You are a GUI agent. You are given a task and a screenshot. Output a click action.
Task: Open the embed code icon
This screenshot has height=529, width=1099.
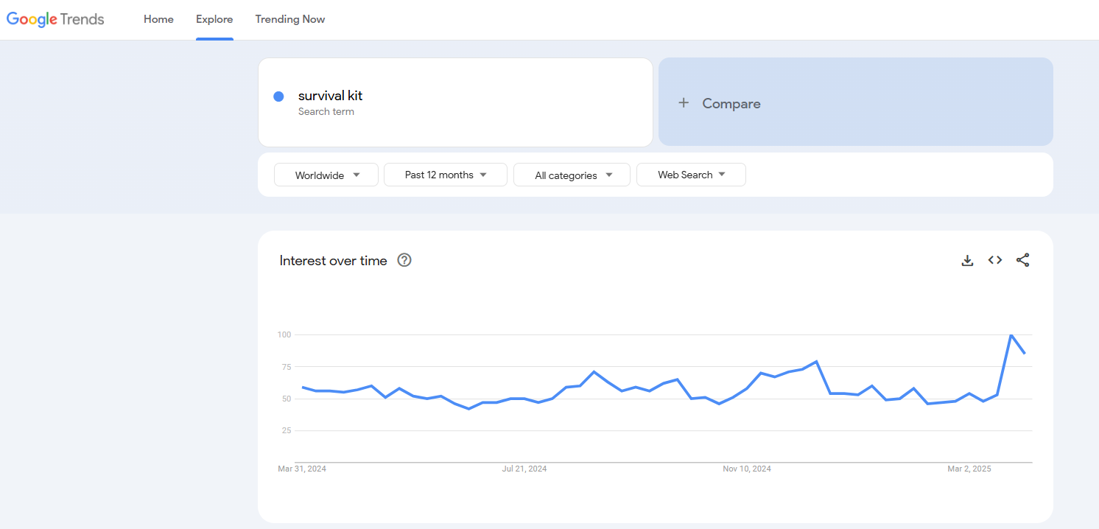995,260
